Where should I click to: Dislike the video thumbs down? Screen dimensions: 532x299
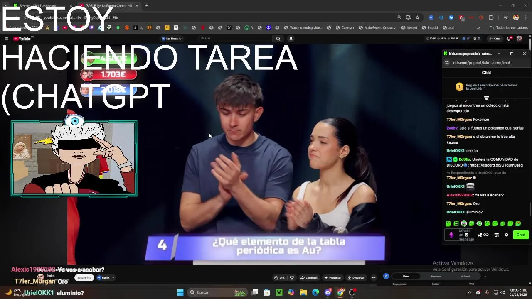click(292, 277)
